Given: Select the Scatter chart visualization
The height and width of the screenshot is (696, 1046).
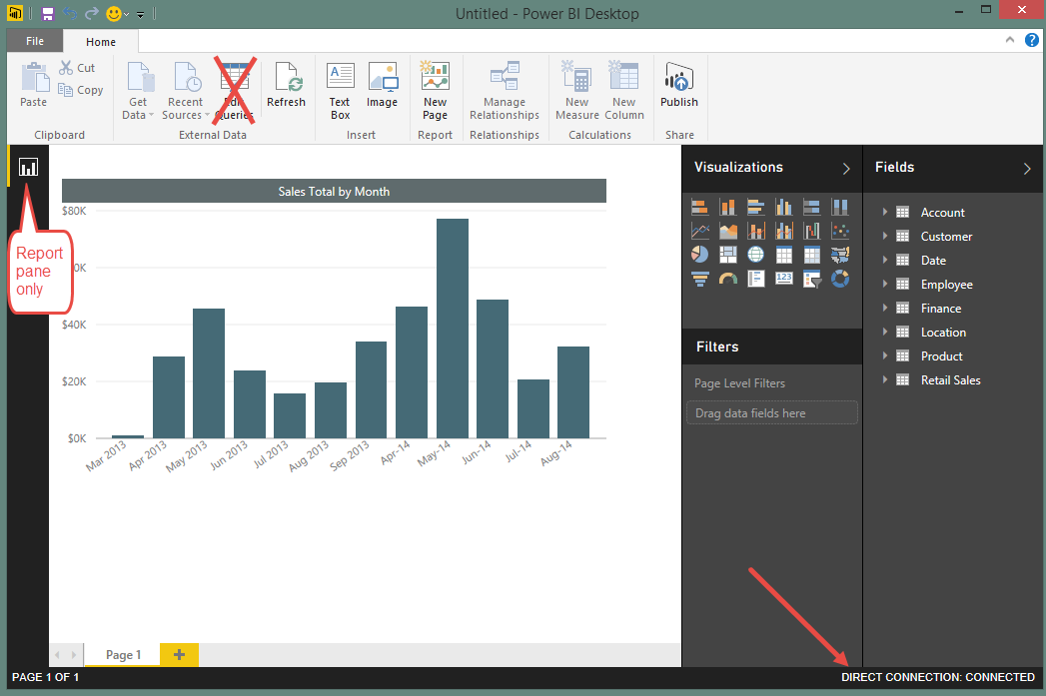Looking at the screenshot, I should [840, 232].
